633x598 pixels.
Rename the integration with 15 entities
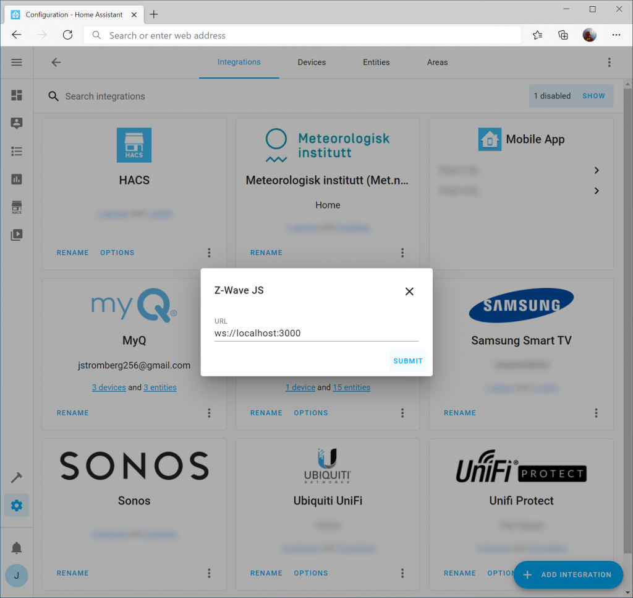click(266, 413)
